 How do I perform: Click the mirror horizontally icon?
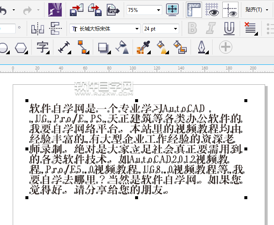(37, 28)
